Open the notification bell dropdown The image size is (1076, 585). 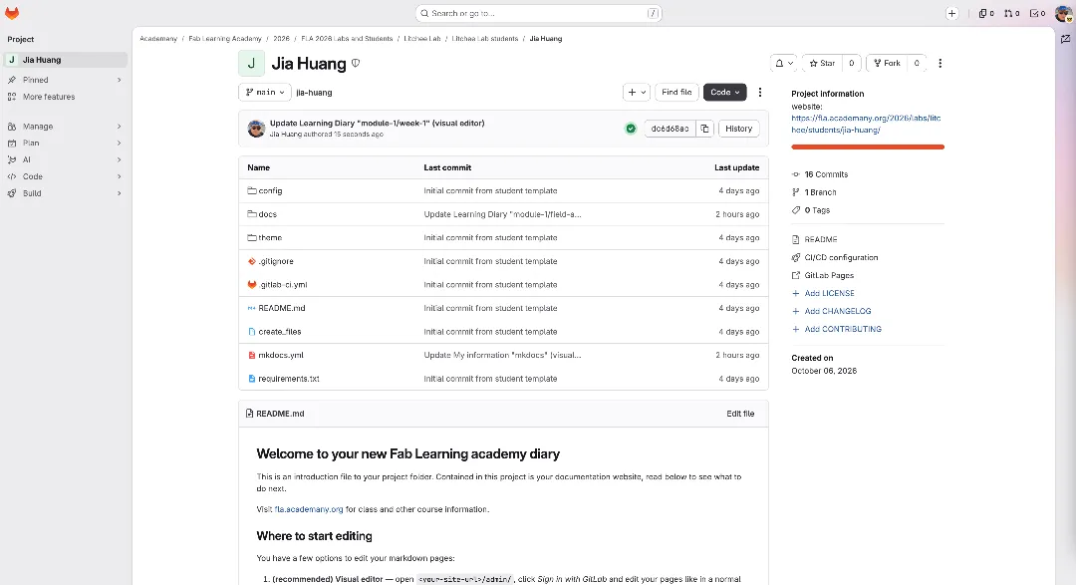coord(784,63)
